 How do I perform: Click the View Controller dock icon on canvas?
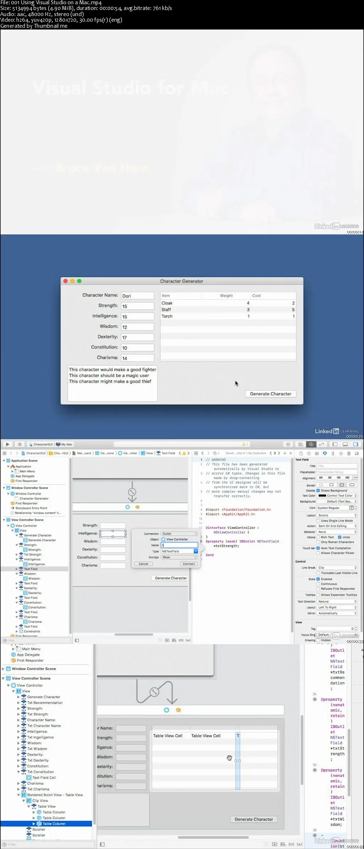(x=128, y=507)
